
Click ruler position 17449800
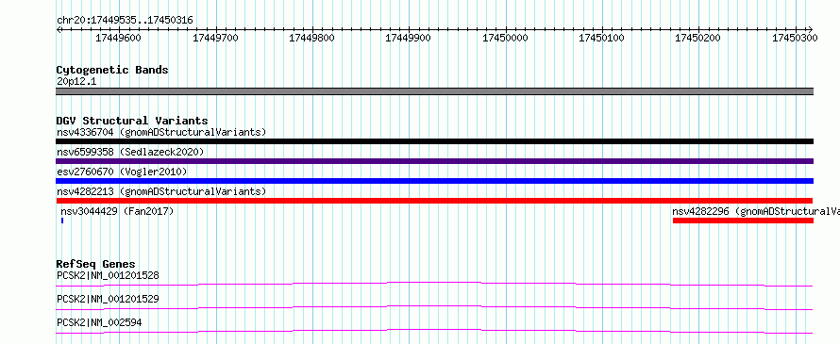(311, 38)
